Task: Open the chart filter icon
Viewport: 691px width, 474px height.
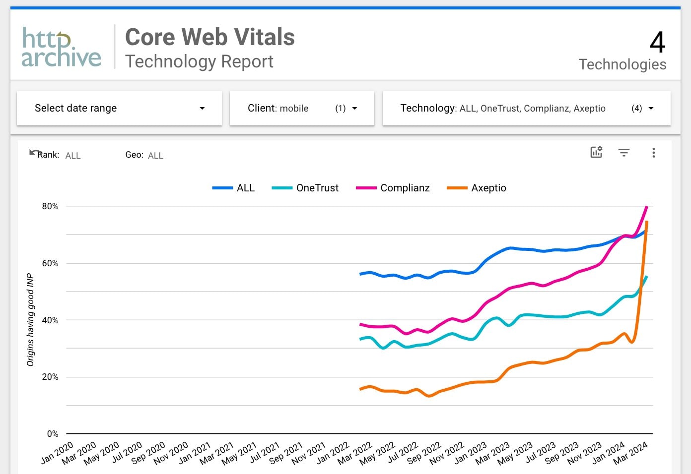Action: [624, 153]
